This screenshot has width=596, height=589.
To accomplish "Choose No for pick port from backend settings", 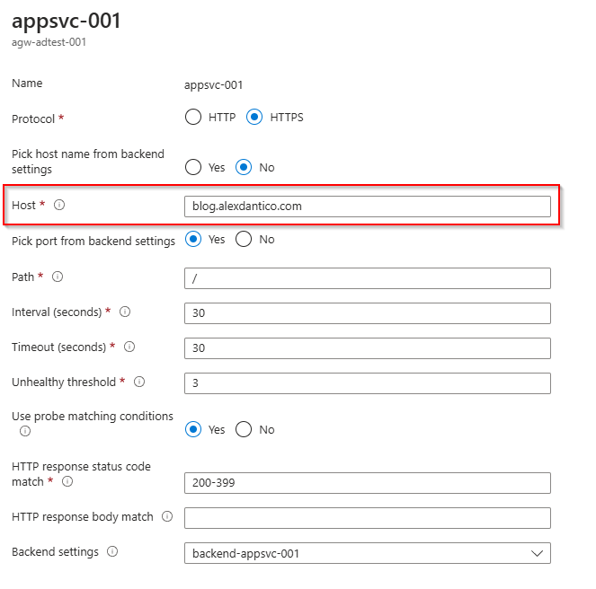I will coord(244,240).
